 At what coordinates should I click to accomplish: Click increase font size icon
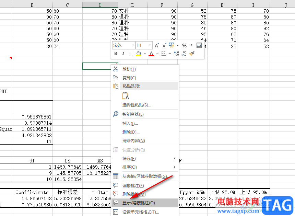157,45
